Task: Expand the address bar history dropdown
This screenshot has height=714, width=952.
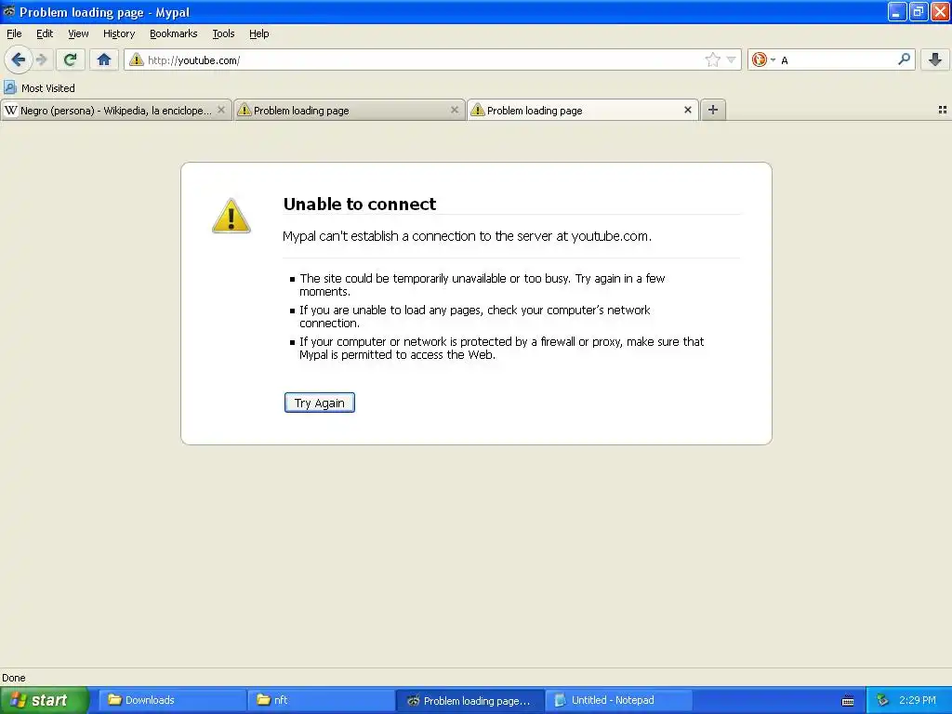Action: 731,59
